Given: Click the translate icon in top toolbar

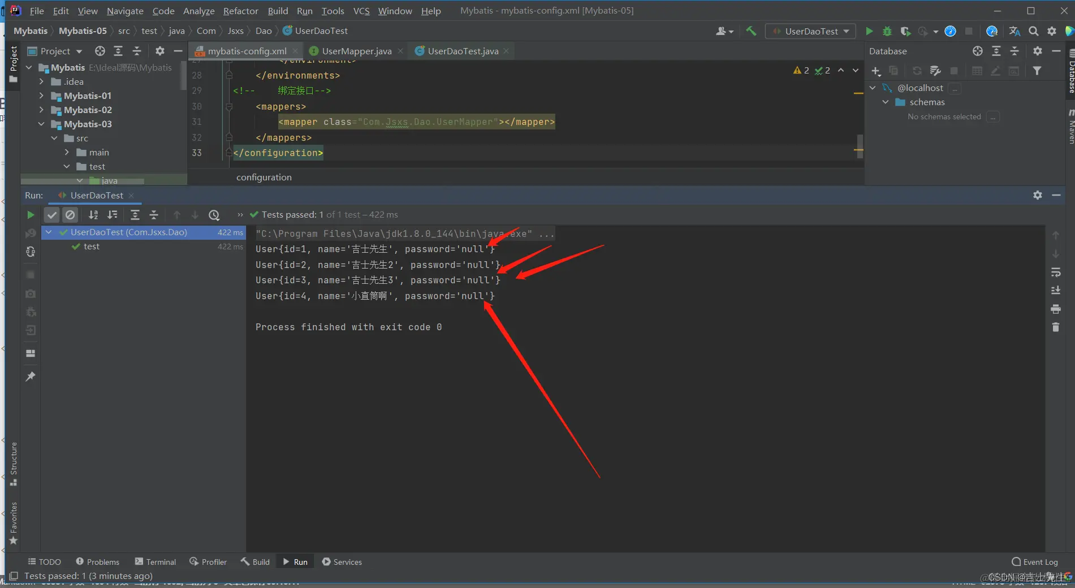Looking at the screenshot, I should tap(1014, 31).
